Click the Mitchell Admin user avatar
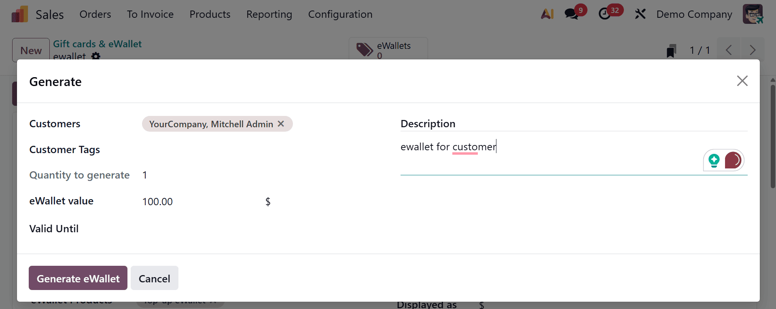Viewport: 776px width, 309px height. [x=753, y=14]
